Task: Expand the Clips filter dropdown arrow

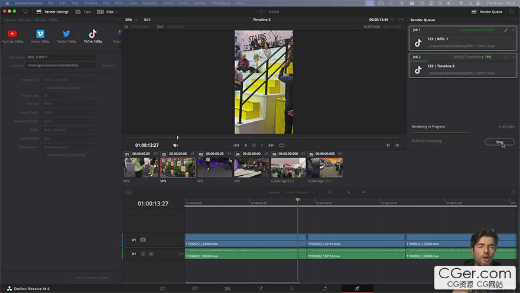Action: (117, 12)
